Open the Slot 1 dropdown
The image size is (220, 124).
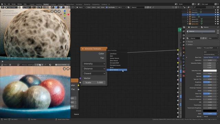(x=122, y=7)
